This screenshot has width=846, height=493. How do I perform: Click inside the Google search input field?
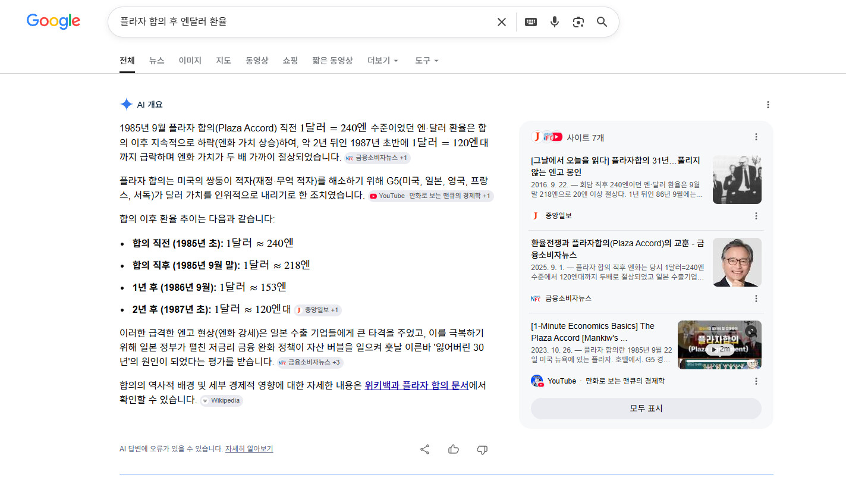click(300, 22)
